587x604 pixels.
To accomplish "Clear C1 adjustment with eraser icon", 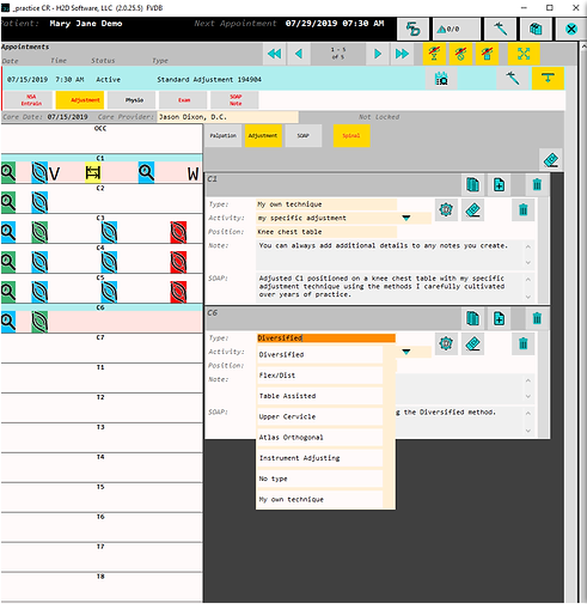I will tap(473, 210).
